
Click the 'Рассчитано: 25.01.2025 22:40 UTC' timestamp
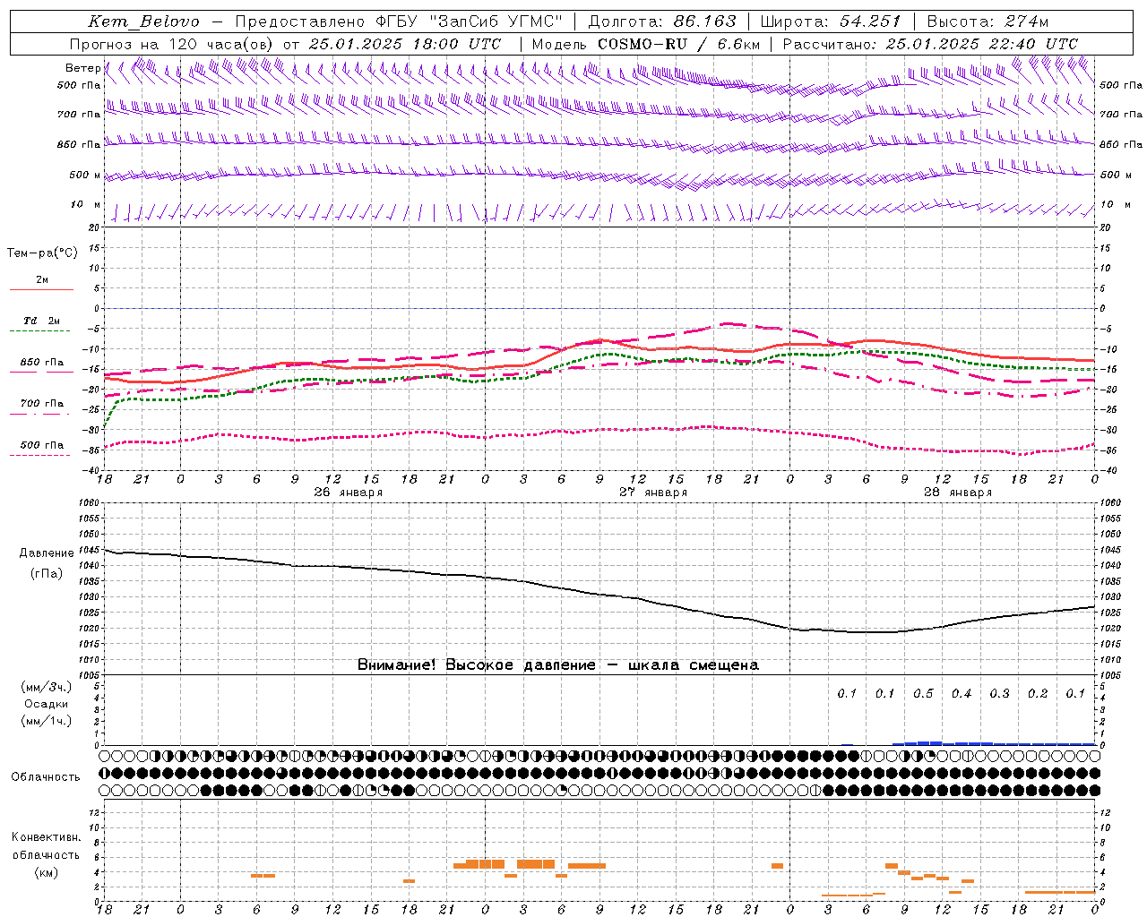pyautogui.click(x=930, y=44)
